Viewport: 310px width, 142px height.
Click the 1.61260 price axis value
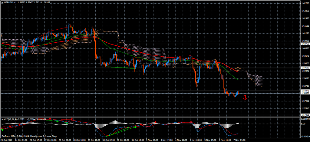305,33
